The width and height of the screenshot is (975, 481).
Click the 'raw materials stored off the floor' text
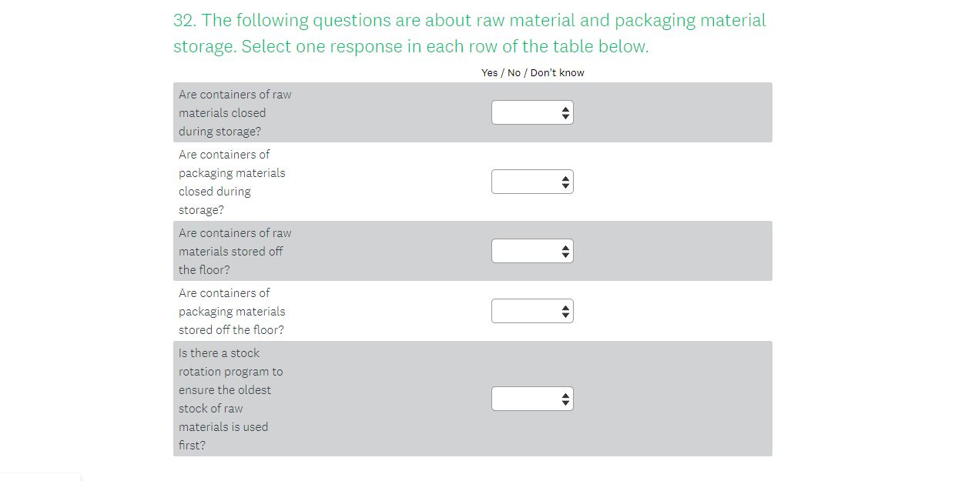234,252
